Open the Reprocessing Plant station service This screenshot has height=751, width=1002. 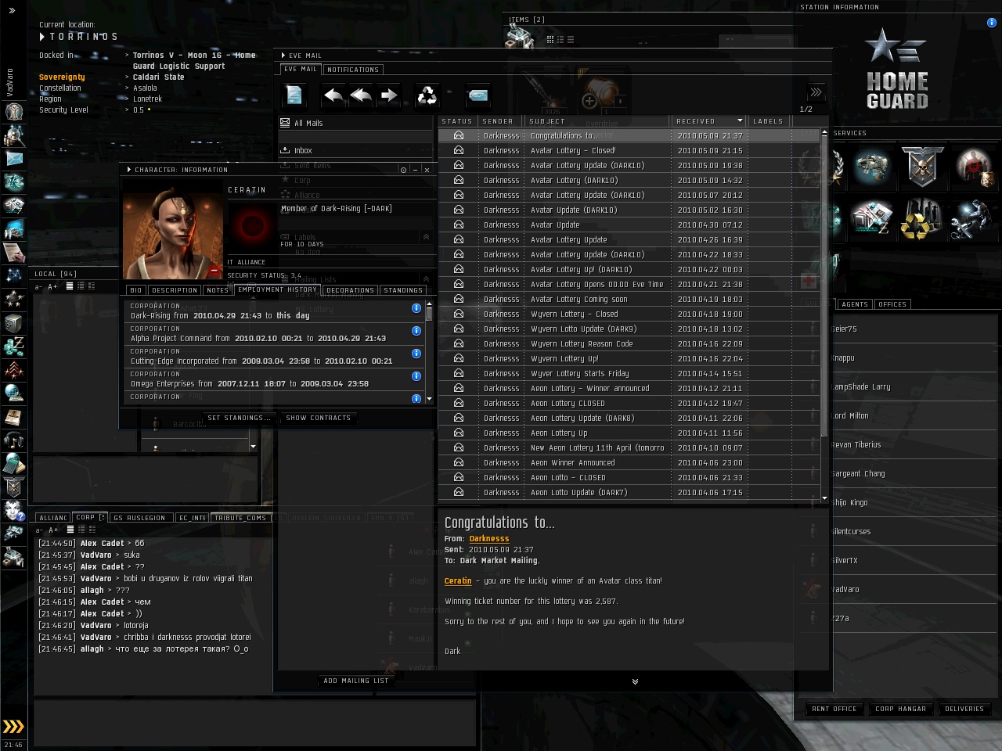[x=922, y=219]
